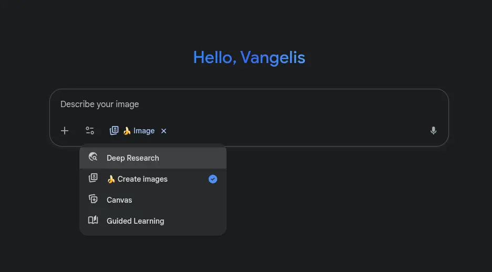This screenshot has width=492, height=272.
Task: Select Canvas from tools menu
Action: 153,200
